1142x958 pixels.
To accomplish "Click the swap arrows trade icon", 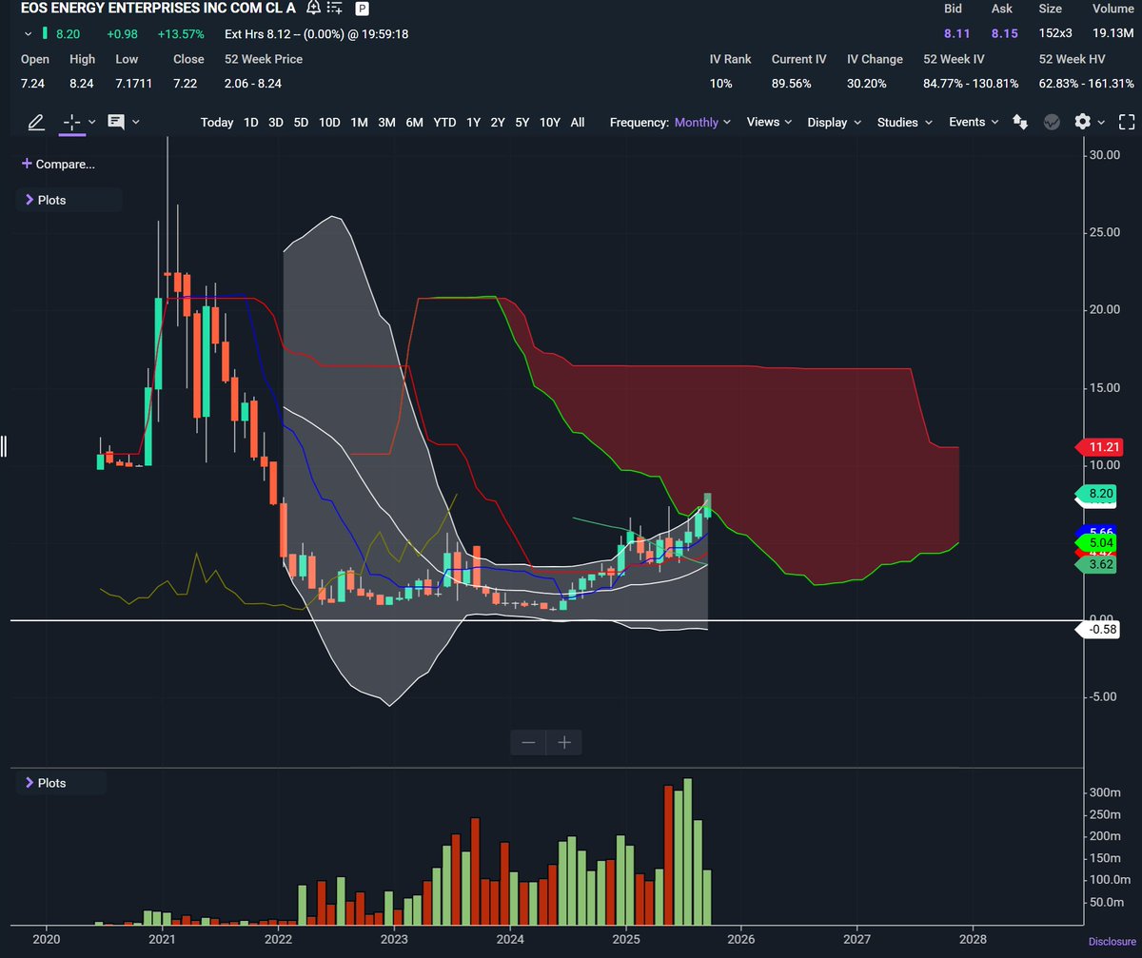I will pos(1020,122).
